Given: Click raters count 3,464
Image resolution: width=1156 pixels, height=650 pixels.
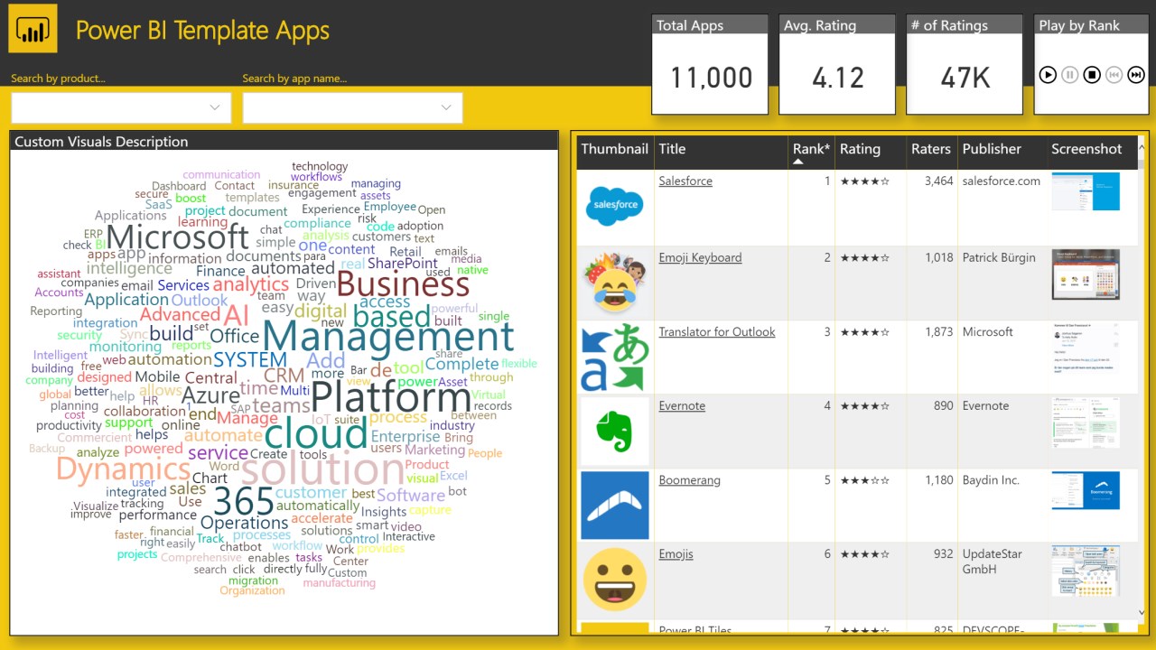Looking at the screenshot, I should (x=939, y=181).
